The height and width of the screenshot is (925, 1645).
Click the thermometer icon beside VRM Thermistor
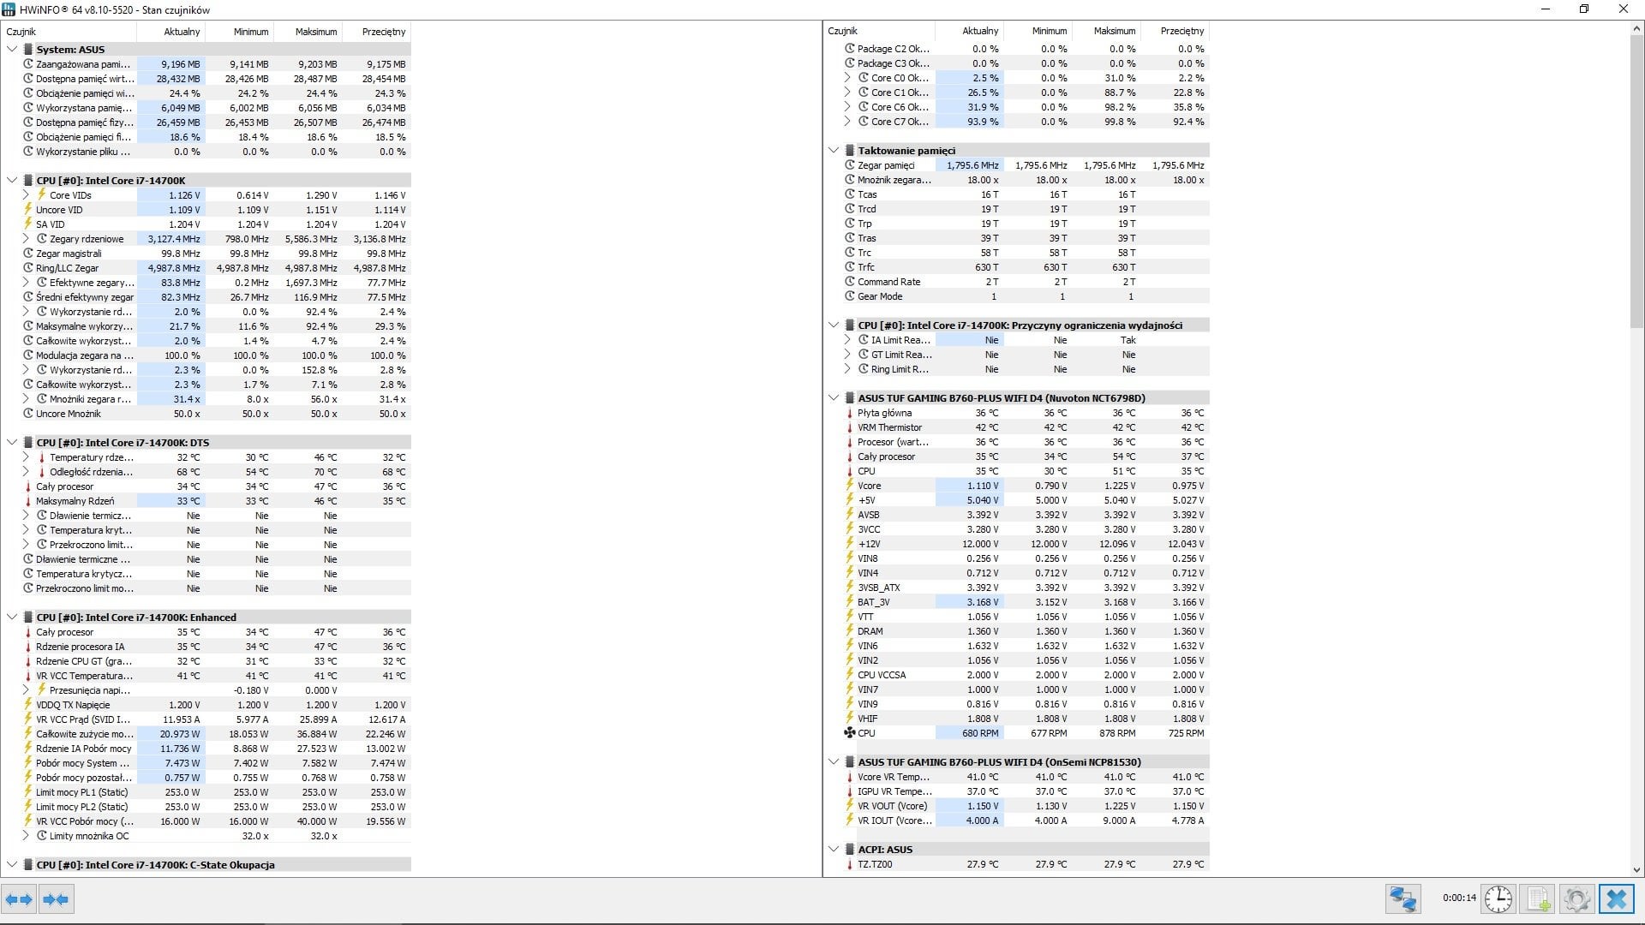point(850,427)
